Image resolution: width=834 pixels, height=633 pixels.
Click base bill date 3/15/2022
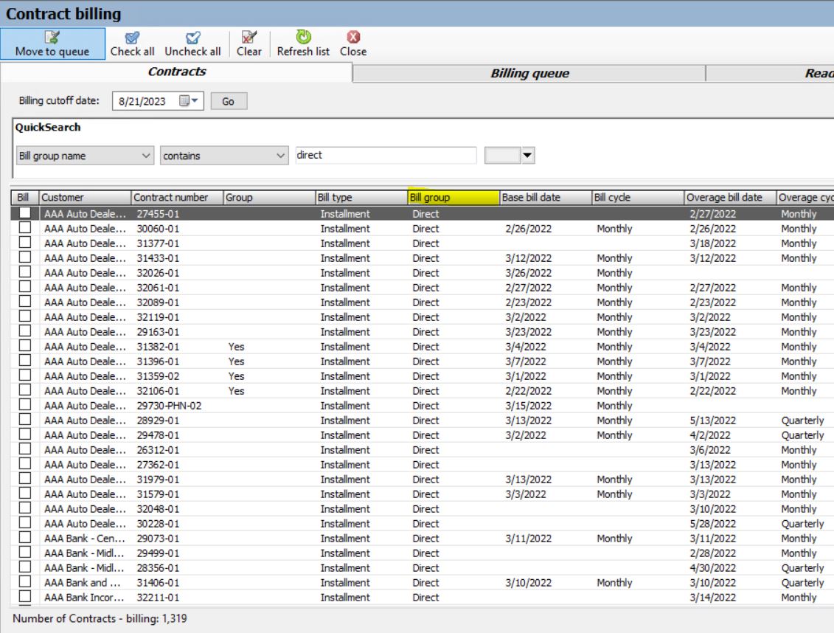tap(528, 406)
